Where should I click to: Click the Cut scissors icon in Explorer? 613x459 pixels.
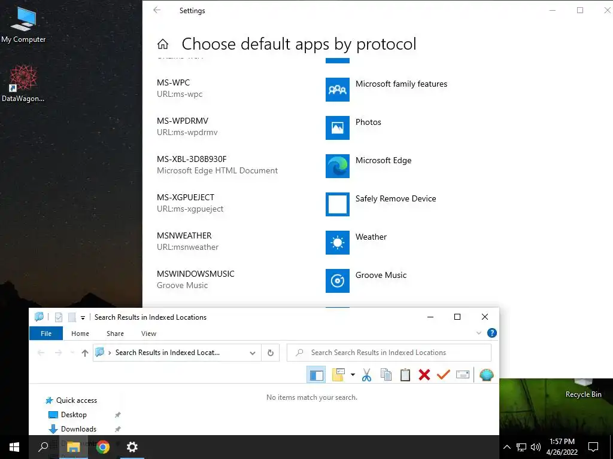click(x=366, y=375)
